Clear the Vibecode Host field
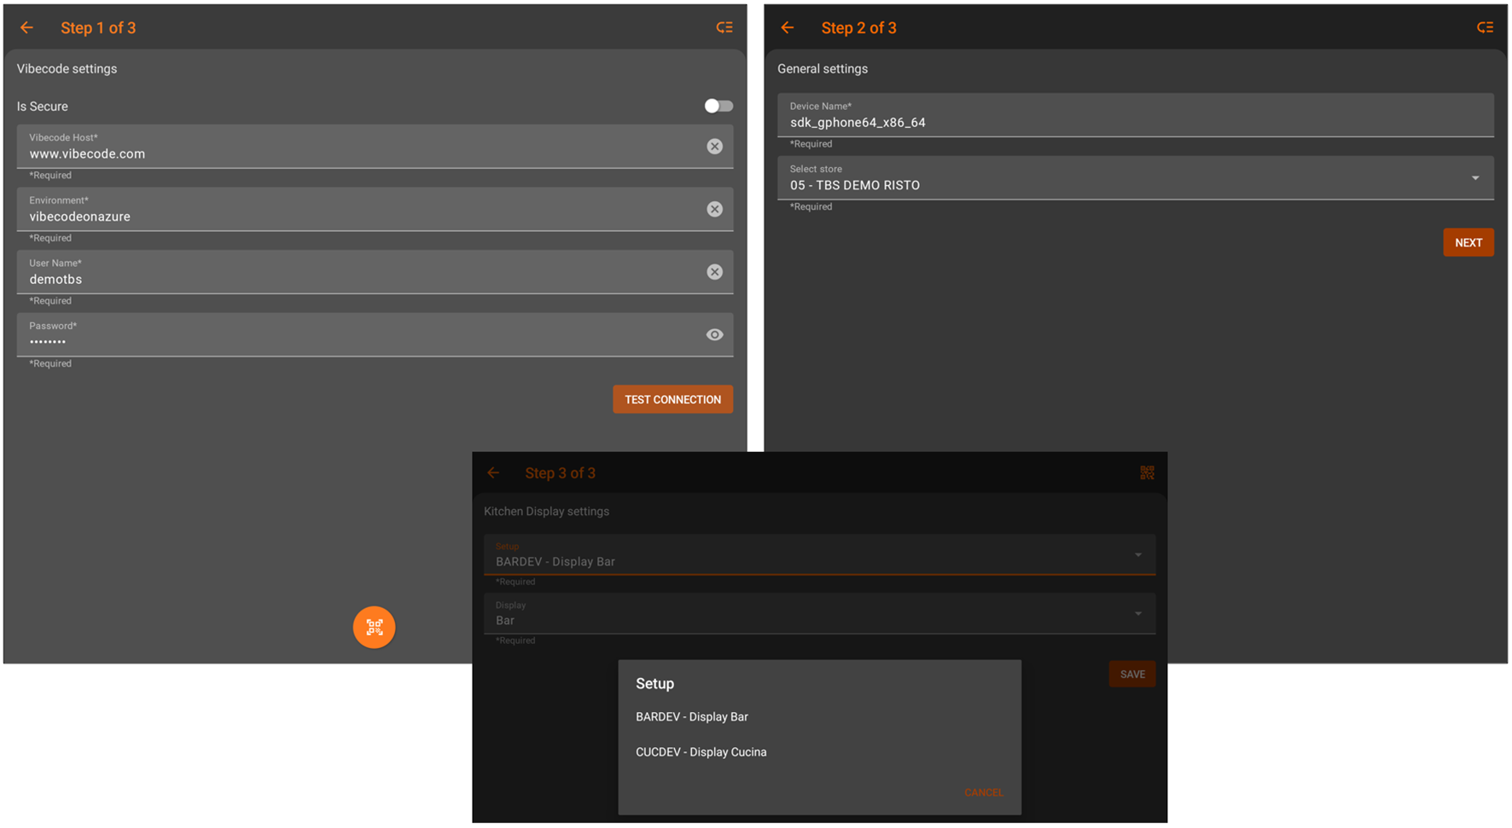 (x=714, y=147)
